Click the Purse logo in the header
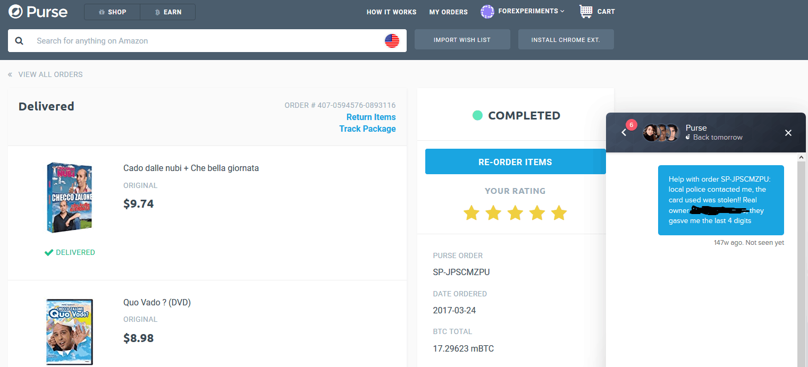The height and width of the screenshot is (367, 808). pyautogui.click(x=38, y=12)
